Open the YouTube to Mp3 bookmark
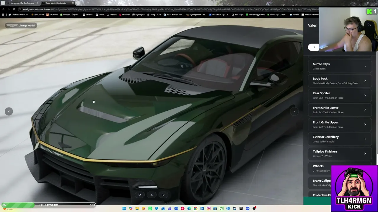 pyautogui.click(x=219, y=15)
